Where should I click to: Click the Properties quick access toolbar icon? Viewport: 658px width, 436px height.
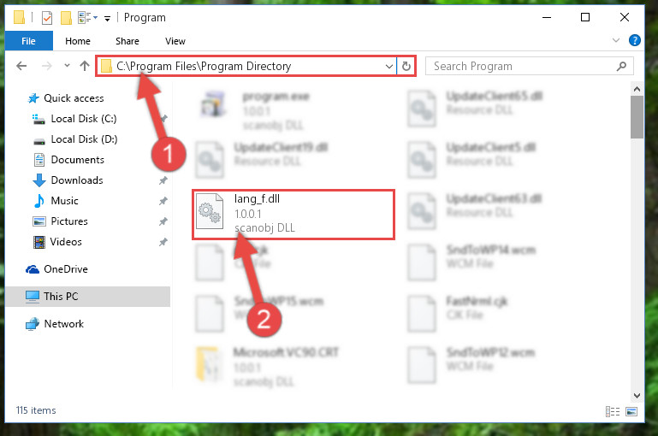click(47, 18)
